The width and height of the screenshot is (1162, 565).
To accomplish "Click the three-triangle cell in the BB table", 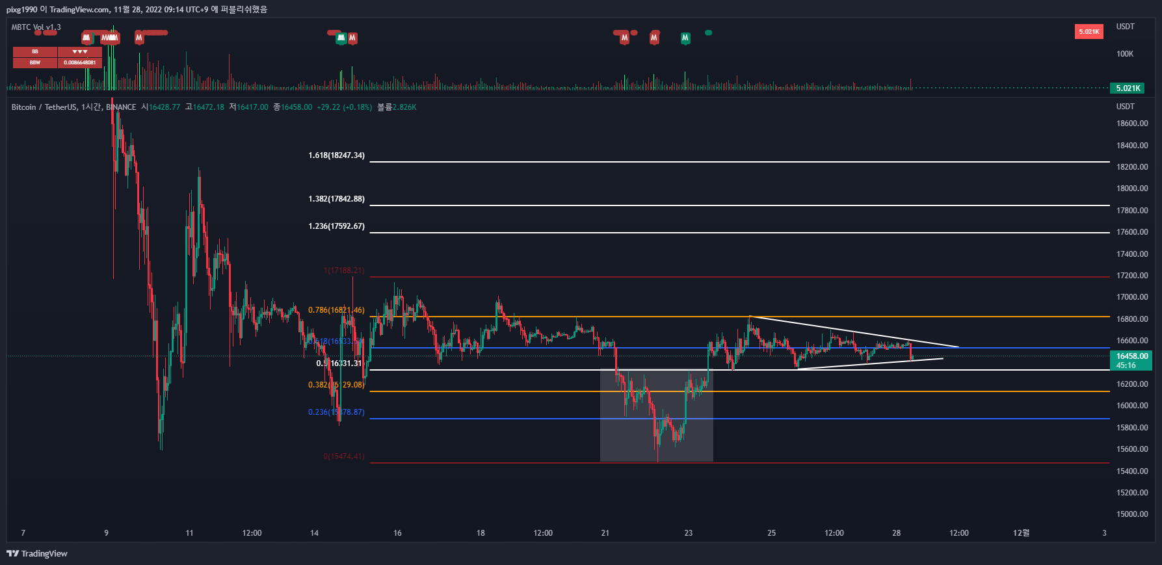I will (x=80, y=51).
